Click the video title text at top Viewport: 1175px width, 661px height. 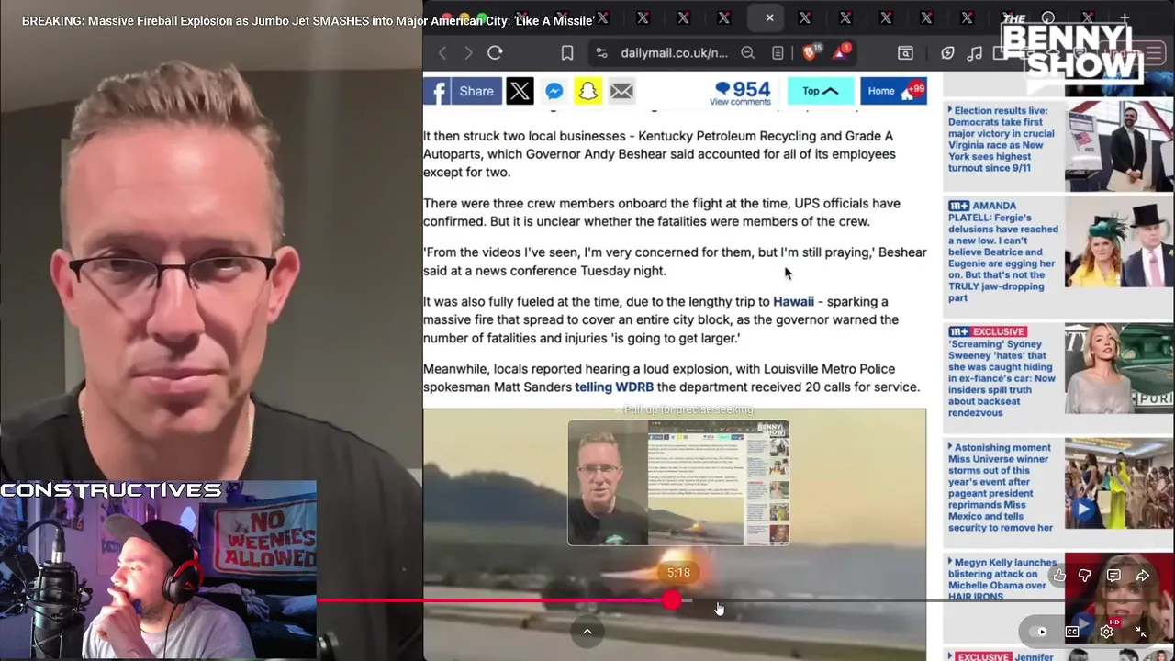[308, 20]
